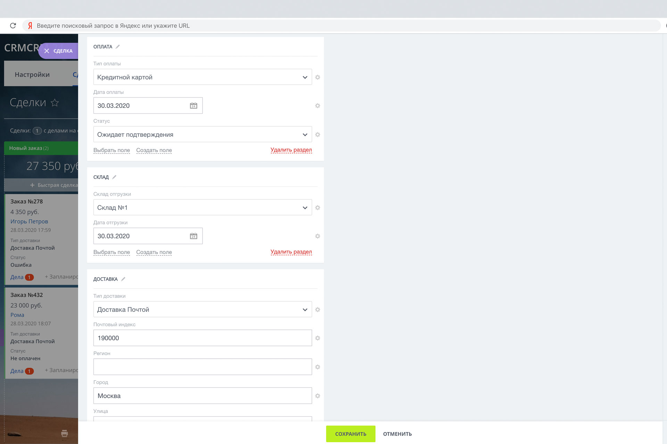Close the СДЕЛКА panel with the X

click(x=47, y=51)
